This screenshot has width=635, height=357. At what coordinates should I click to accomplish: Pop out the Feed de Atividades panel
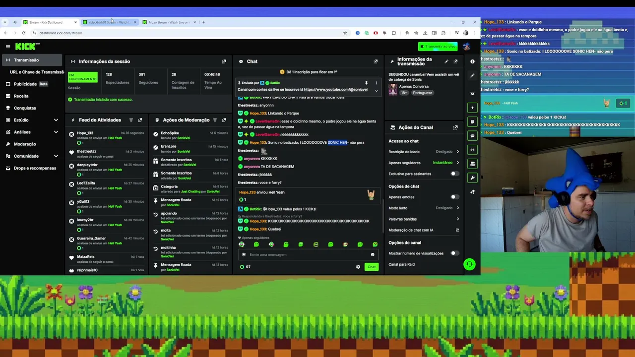(140, 120)
